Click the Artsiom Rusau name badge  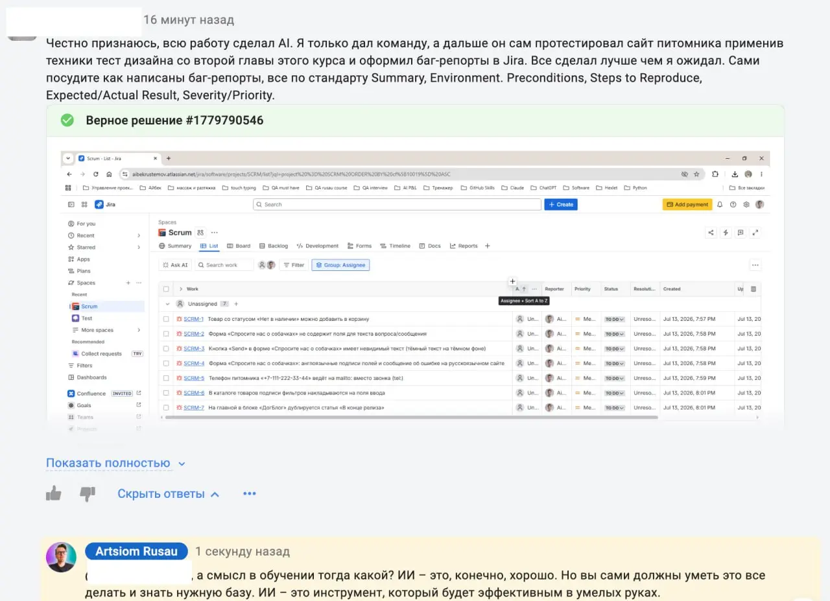click(x=136, y=551)
